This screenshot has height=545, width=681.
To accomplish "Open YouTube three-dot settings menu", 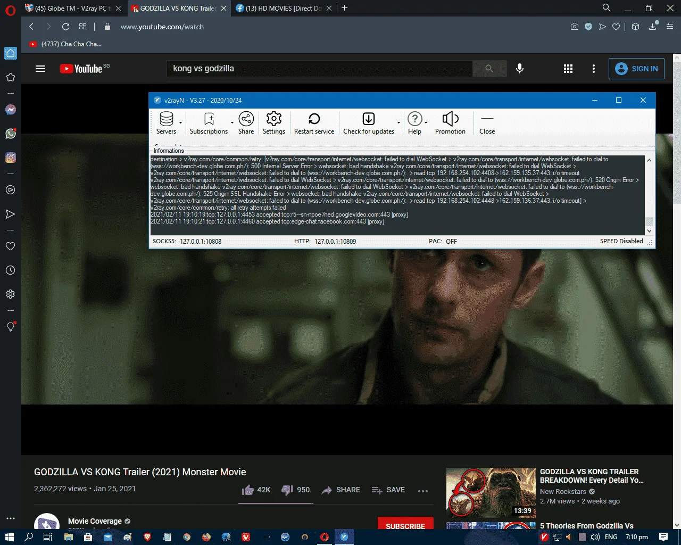I will pyautogui.click(x=594, y=69).
